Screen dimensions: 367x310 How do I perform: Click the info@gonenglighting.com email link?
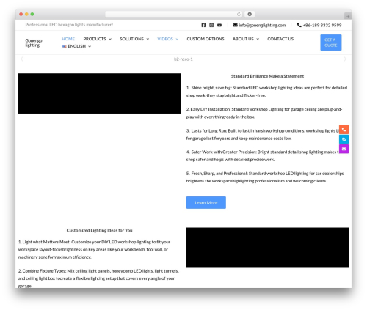(262, 25)
